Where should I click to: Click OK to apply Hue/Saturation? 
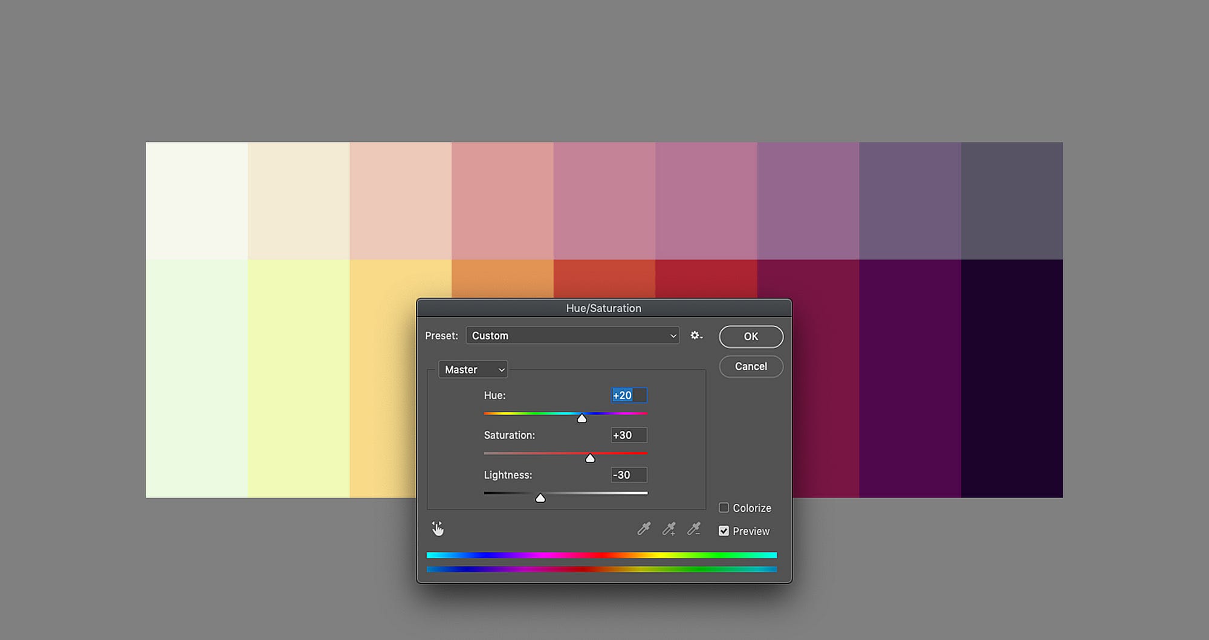(751, 337)
